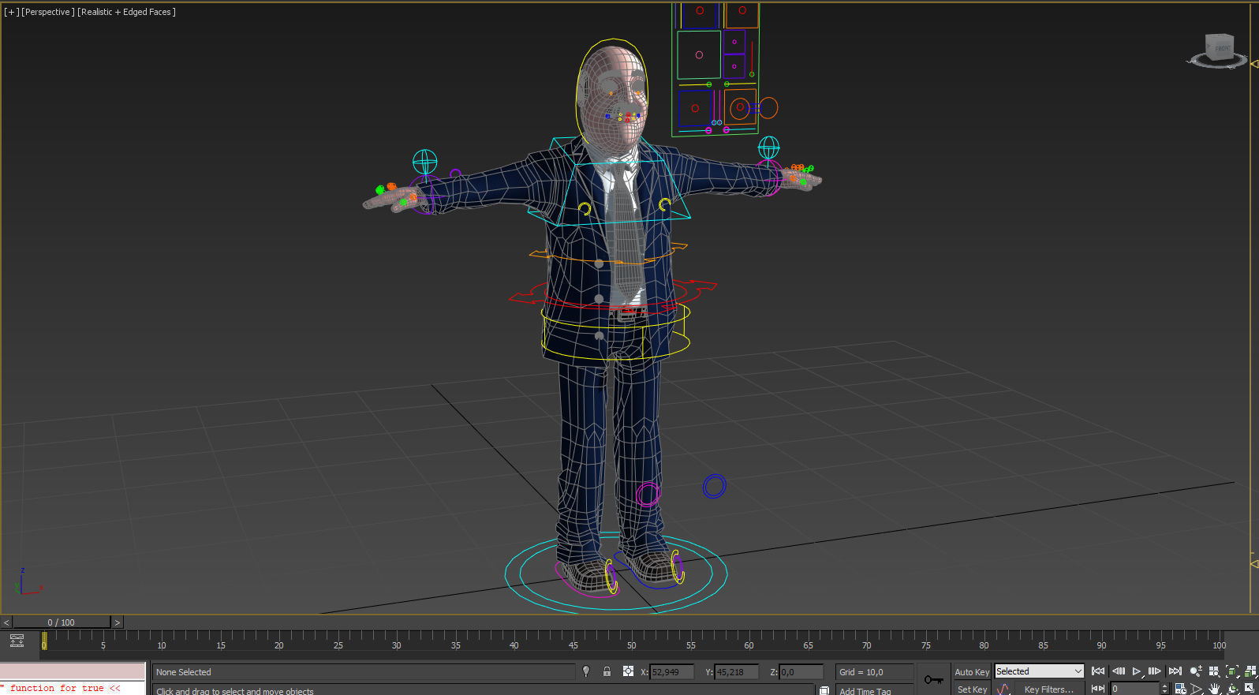Select the cyan right-hand sphere control
The image size is (1259, 695).
[x=769, y=148]
